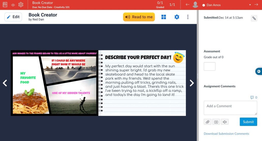Screen dimensions: 262x141
Task: Click the grade input box
Action: [x=210, y=66]
